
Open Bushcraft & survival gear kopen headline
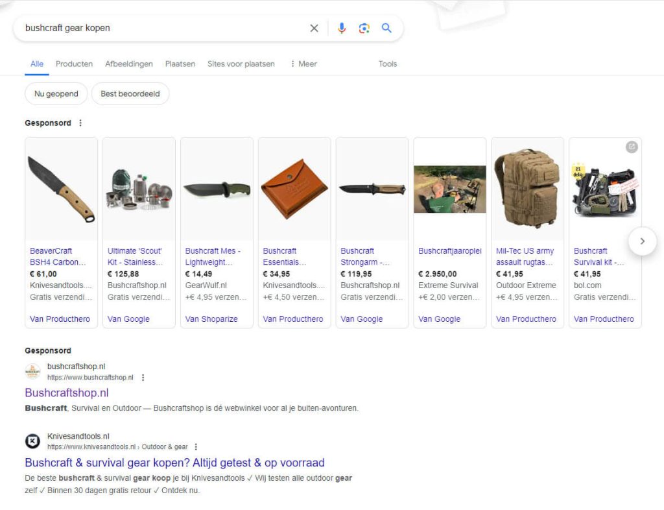175,463
